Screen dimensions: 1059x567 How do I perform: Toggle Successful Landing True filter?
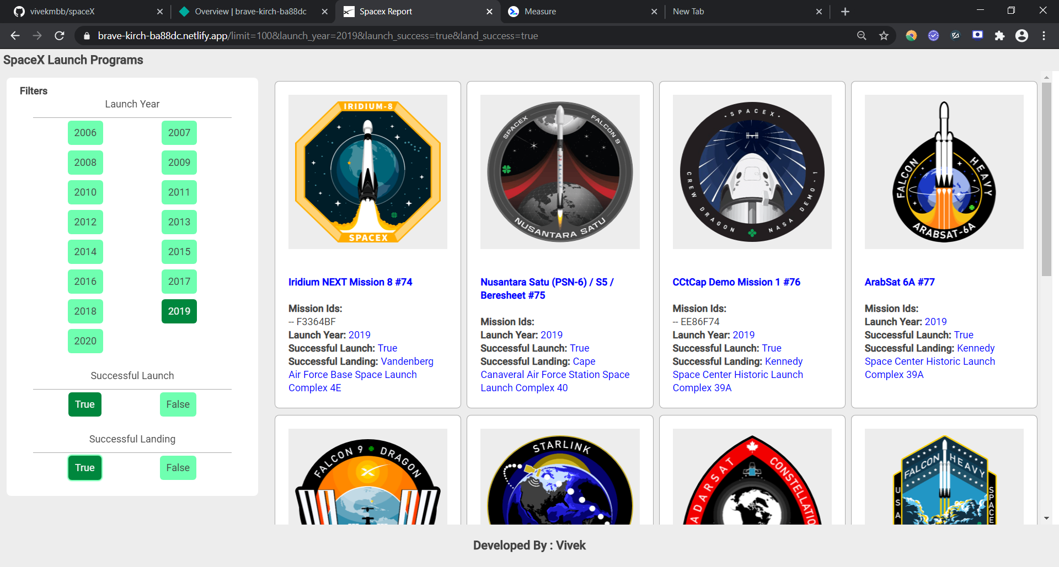(x=85, y=468)
